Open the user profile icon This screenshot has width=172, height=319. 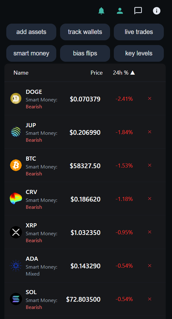coord(120,11)
